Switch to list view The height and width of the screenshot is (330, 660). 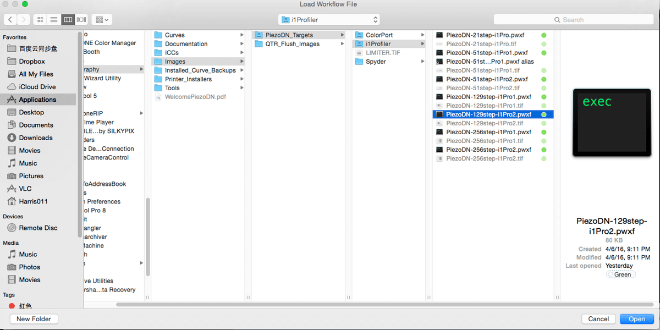click(54, 19)
